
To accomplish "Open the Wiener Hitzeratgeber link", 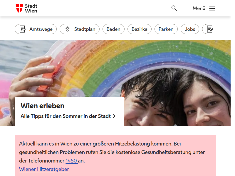I will tap(44, 169).
